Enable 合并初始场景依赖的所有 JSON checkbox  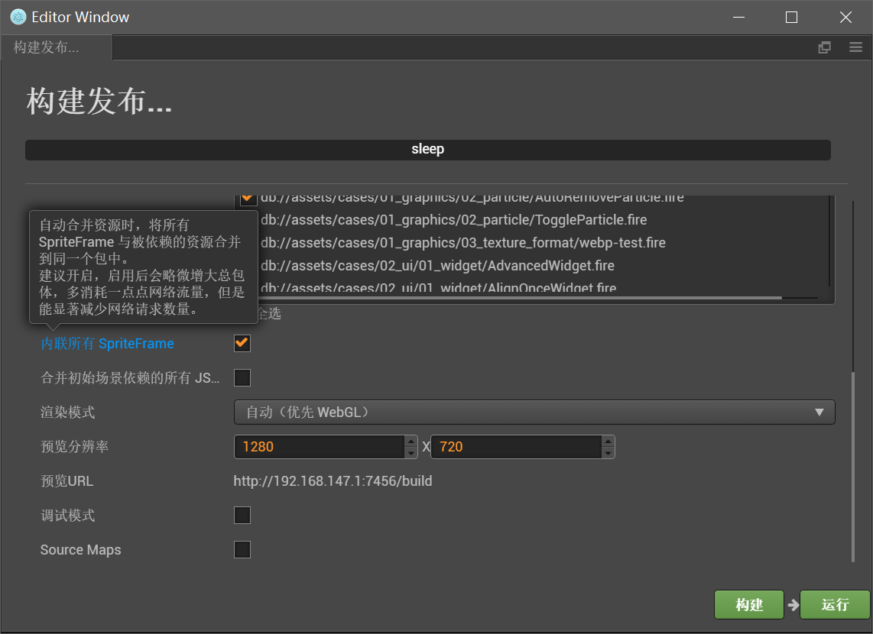coord(242,377)
